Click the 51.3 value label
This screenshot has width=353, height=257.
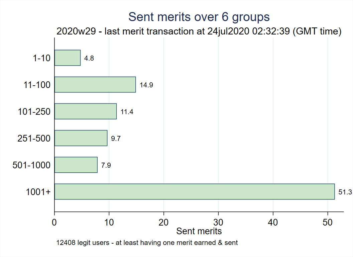345,192
